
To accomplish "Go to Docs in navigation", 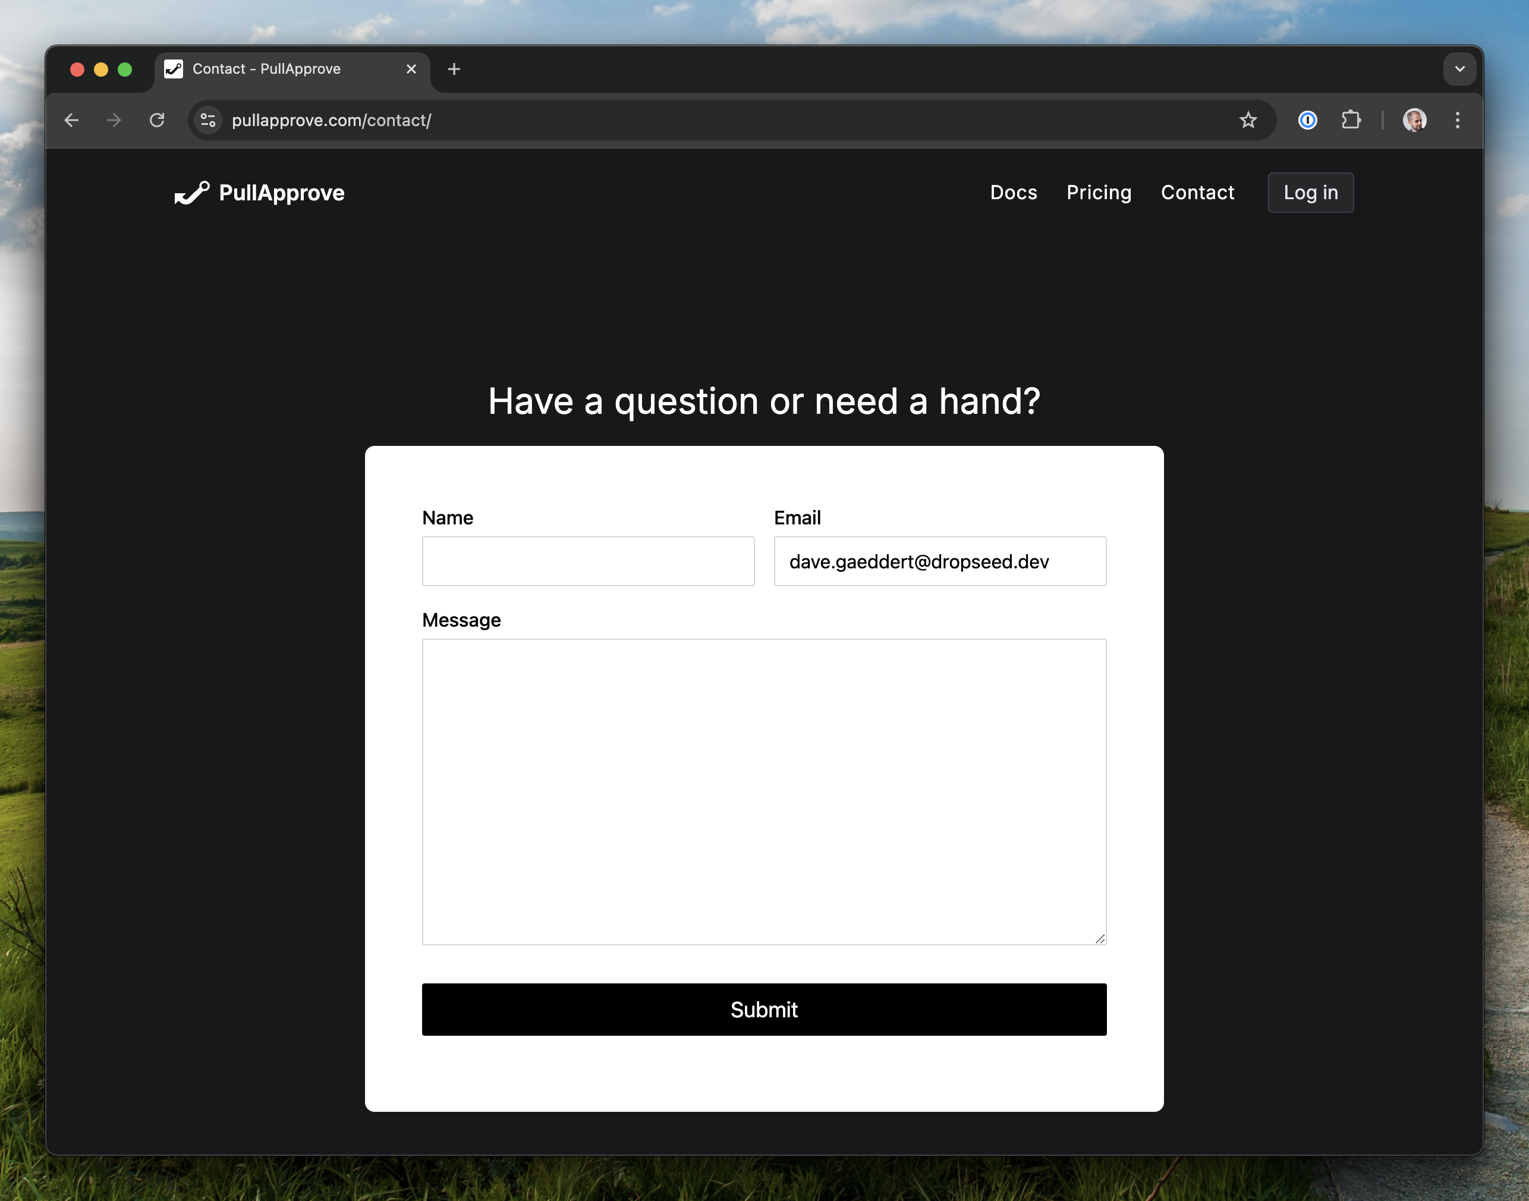I will tap(1013, 193).
